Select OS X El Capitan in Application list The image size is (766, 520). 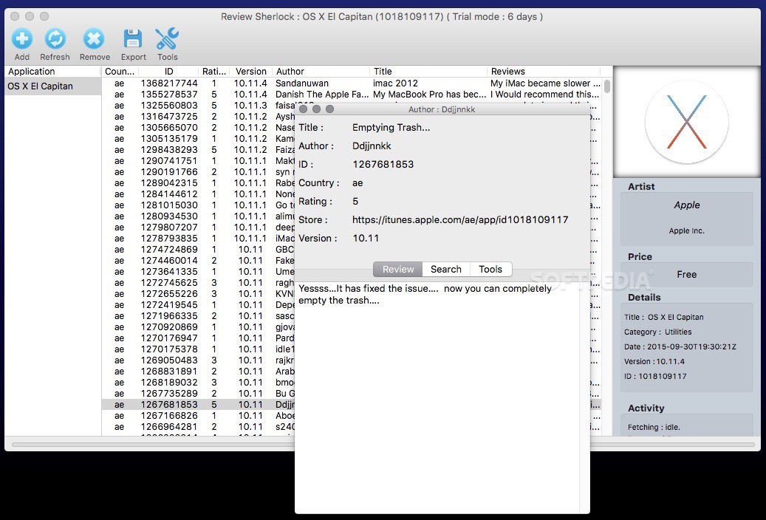tap(52, 86)
